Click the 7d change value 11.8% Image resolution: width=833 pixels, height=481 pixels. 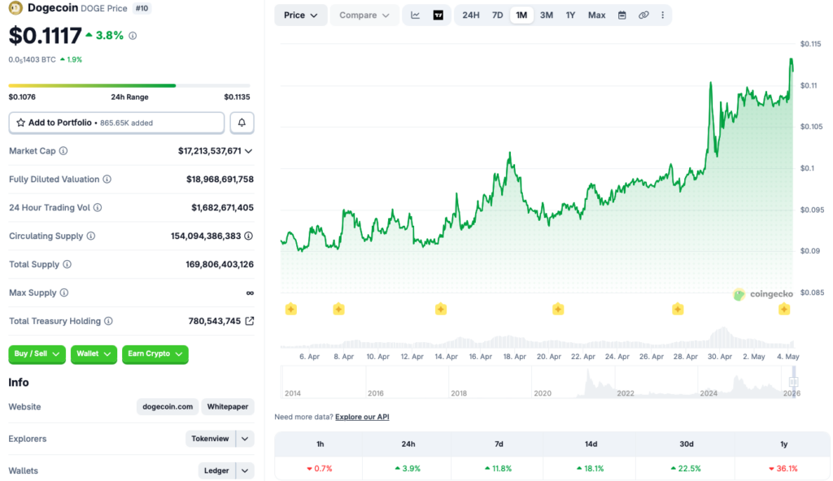click(499, 469)
